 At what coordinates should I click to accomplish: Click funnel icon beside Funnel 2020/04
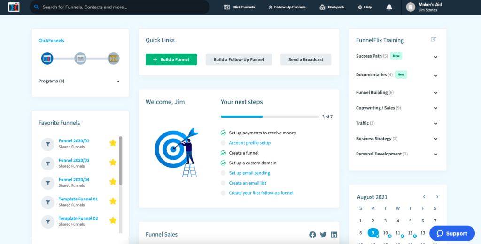tap(48, 183)
